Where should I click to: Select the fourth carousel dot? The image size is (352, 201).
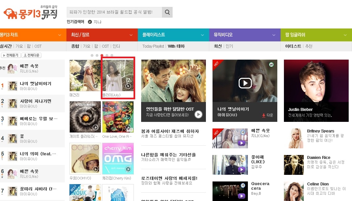click(107, 55)
